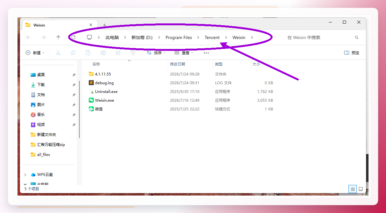Open the 查看 view dropdown

pos(184,53)
